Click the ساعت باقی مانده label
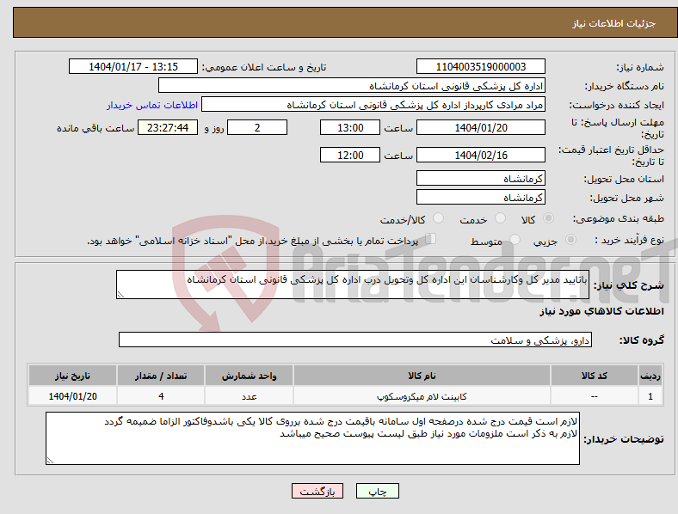The width and height of the screenshot is (678, 514). point(96,129)
